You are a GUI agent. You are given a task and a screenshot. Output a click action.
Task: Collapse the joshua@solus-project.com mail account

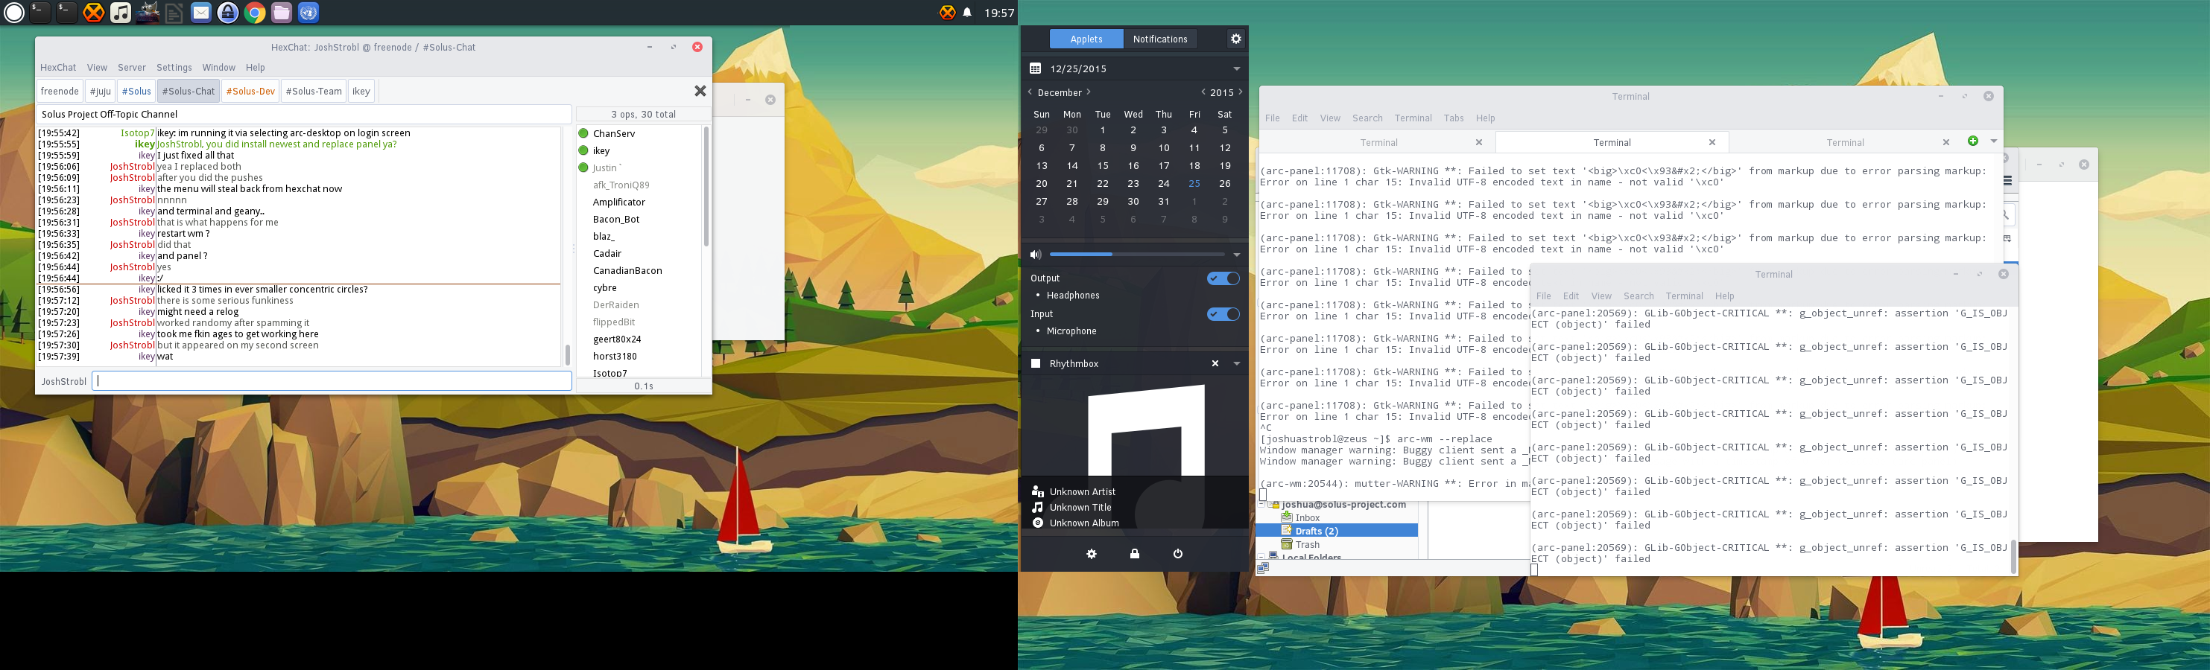click(1263, 505)
